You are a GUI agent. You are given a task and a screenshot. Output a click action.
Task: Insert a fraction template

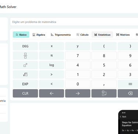pos(25,56)
